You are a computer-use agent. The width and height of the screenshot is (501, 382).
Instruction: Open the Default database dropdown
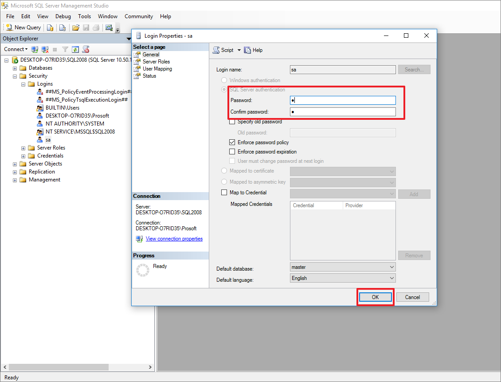pyautogui.click(x=343, y=267)
